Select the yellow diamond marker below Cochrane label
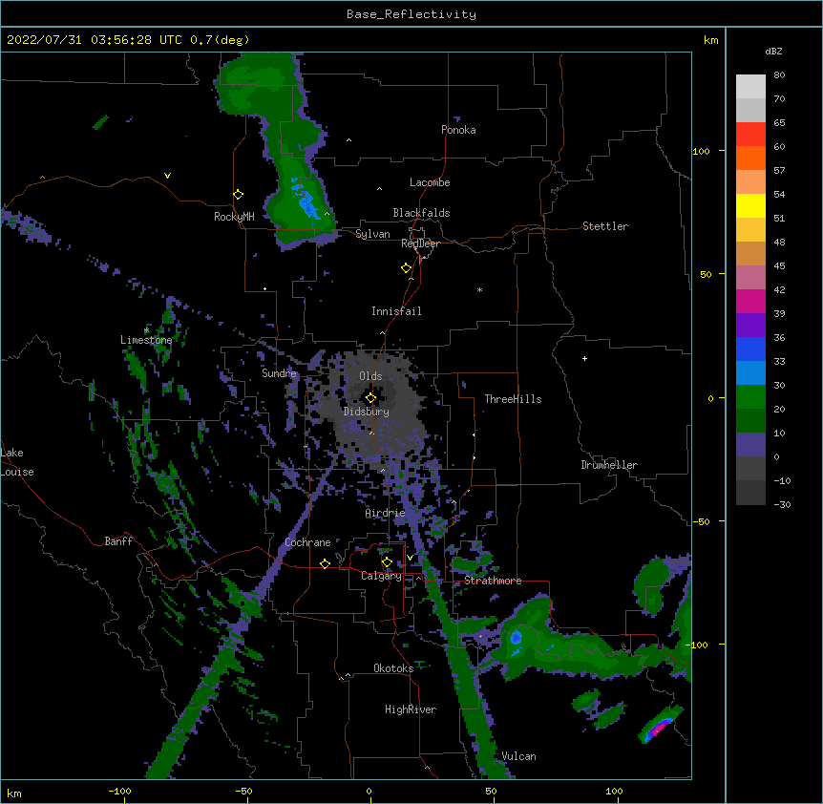The width and height of the screenshot is (823, 804). click(x=325, y=563)
